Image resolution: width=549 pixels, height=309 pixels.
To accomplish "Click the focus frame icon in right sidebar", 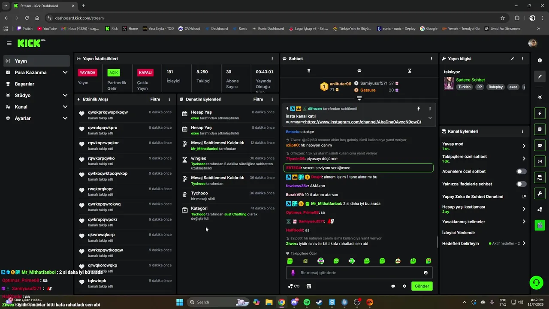I will tap(540, 97).
